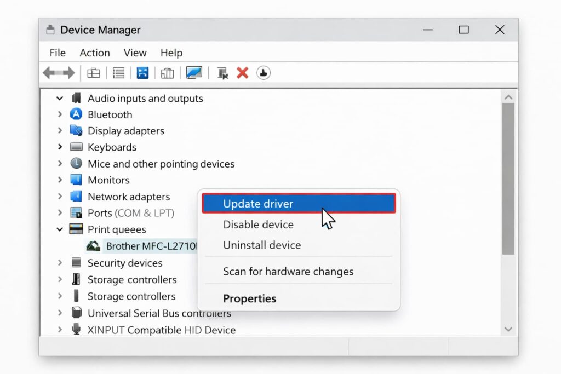The image size is (561, 374).
Task: Open the View menu
Action: tap(135, 53)
